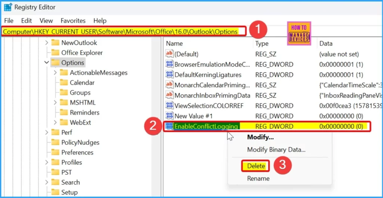Click the Registry Editor app icon in title bar
Viewport: 383px width, 198px height.
point(8,7)
